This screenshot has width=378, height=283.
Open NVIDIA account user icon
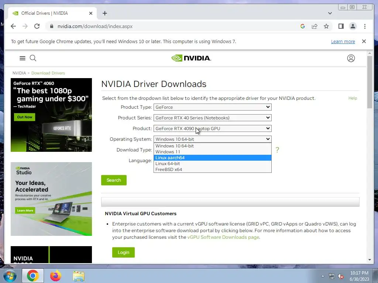point(351,58)
